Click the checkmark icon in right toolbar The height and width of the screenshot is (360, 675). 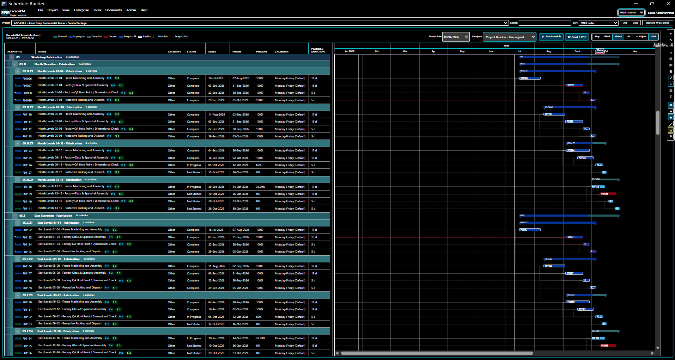(671, 78)
